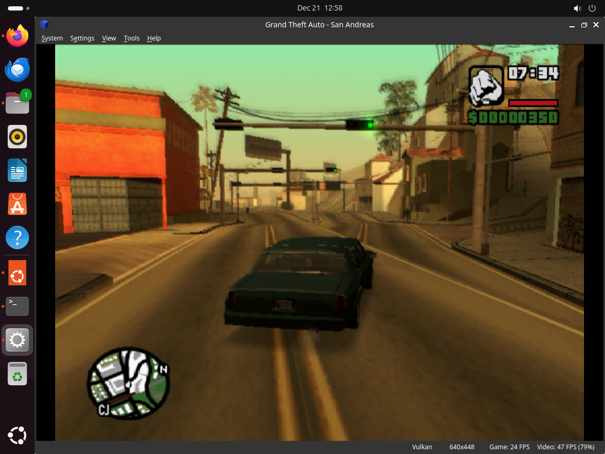
Task: Close the Grand Theft Auto window
Action: [596, 25]
